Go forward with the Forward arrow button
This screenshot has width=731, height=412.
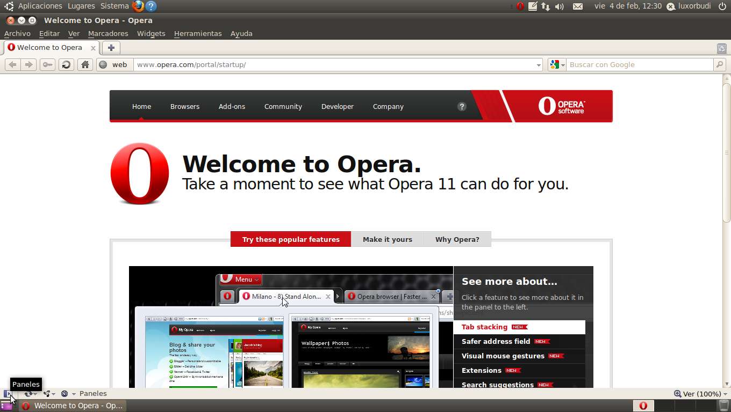29,64
